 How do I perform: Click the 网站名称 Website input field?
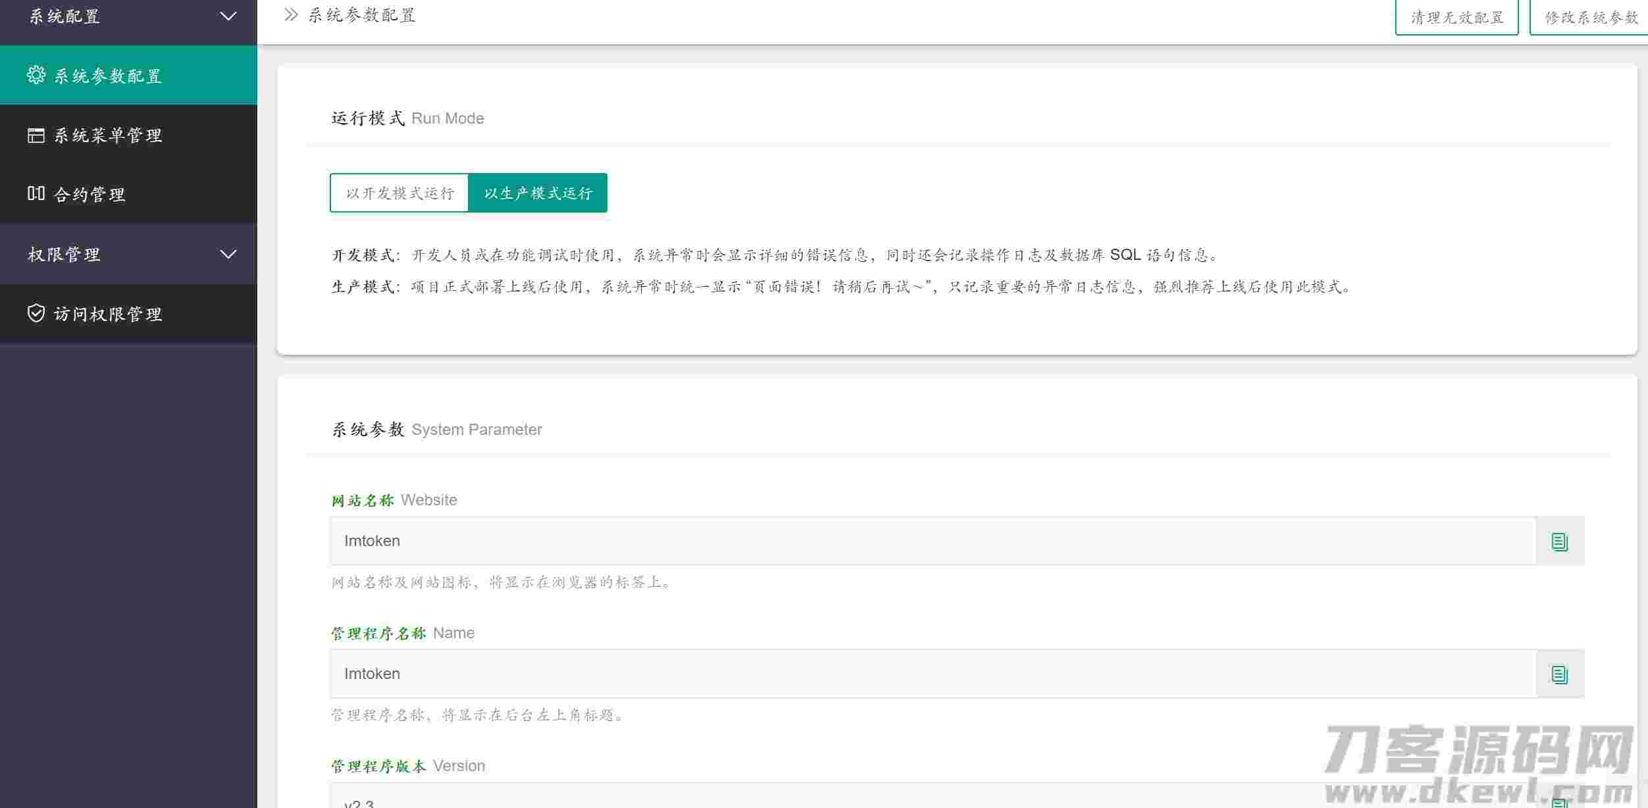pyautogui.click(x=932, y=541)
